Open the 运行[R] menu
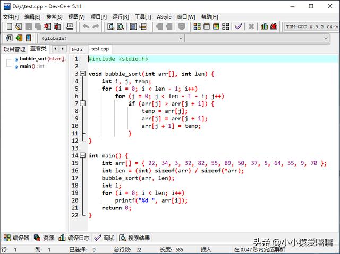The height and width of the screenshot is (254, 340). [121, 16]
